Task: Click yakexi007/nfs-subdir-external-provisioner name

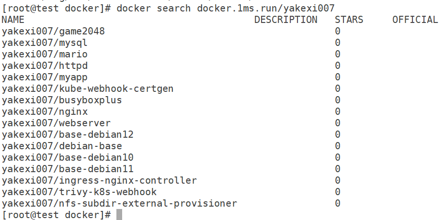Action: (x=119, y=204)
